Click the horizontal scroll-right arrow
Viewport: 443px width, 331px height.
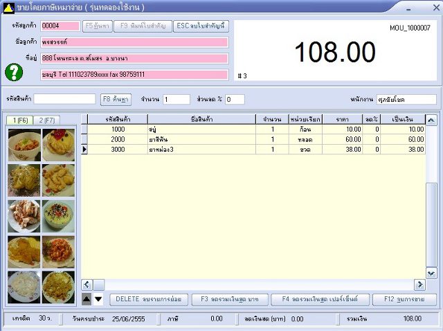(420, 285)
